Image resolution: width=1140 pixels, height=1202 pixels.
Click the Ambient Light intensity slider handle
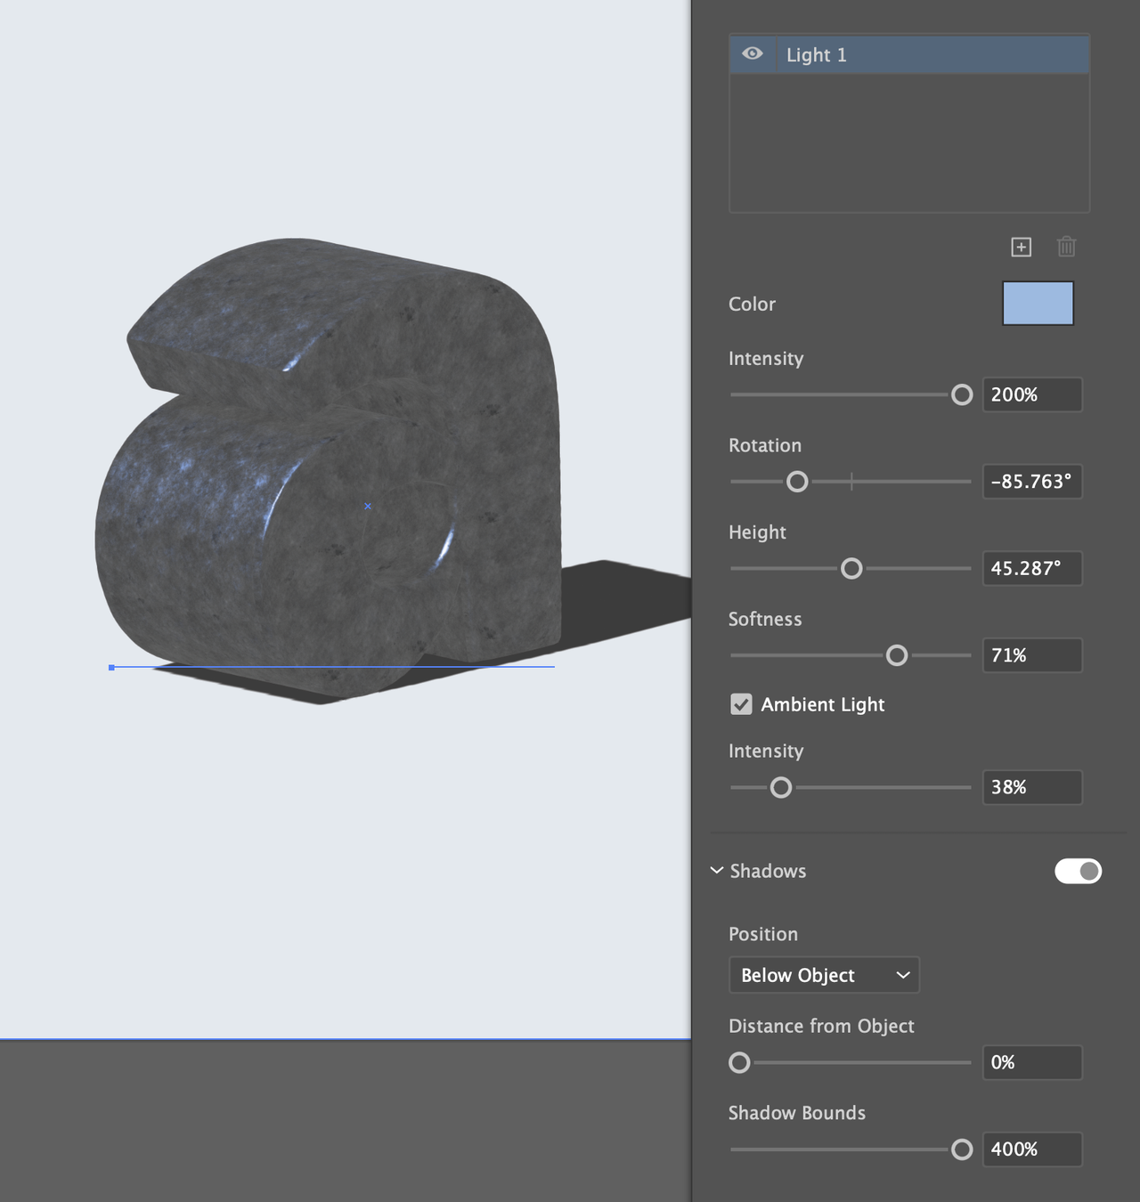[x=781, y=787]
